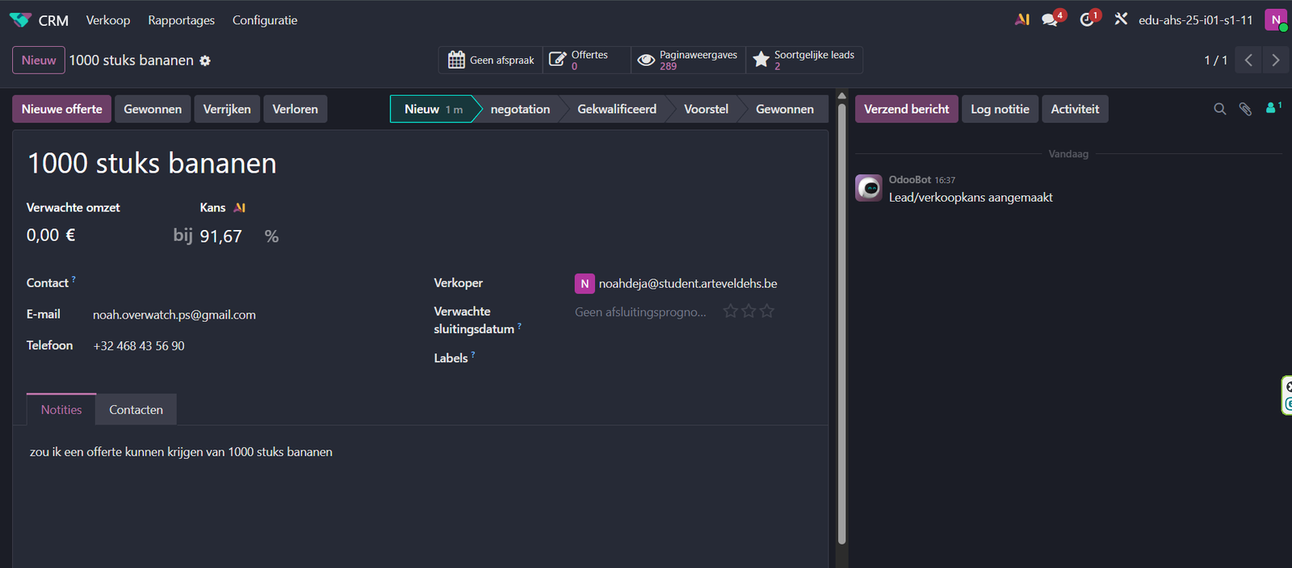This screenshot has height=568, width=1292.
Task: Open the activities clock icon
Action: coord(1087,19)
